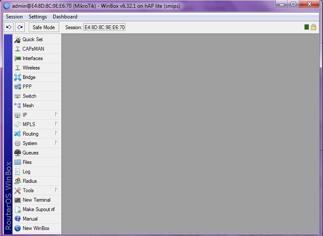Maximize the WinBox window
Viewport: 323px width, 236px height.
click(x=293, y=4)
